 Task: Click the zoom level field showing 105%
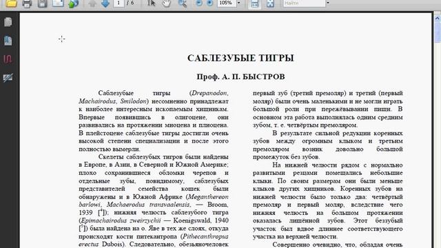pos(227,3)
